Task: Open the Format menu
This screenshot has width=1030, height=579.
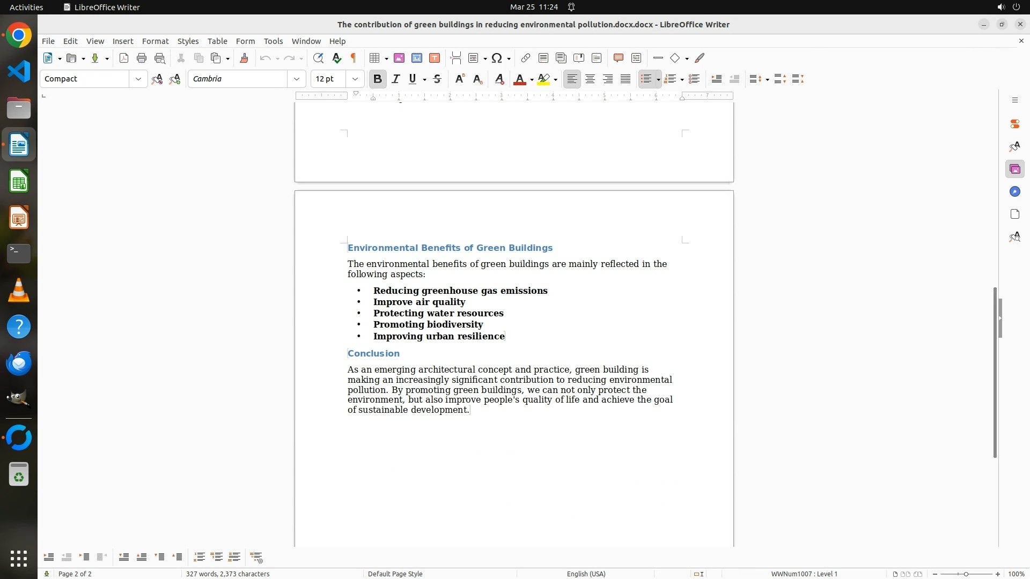Action: pos(155,41)
